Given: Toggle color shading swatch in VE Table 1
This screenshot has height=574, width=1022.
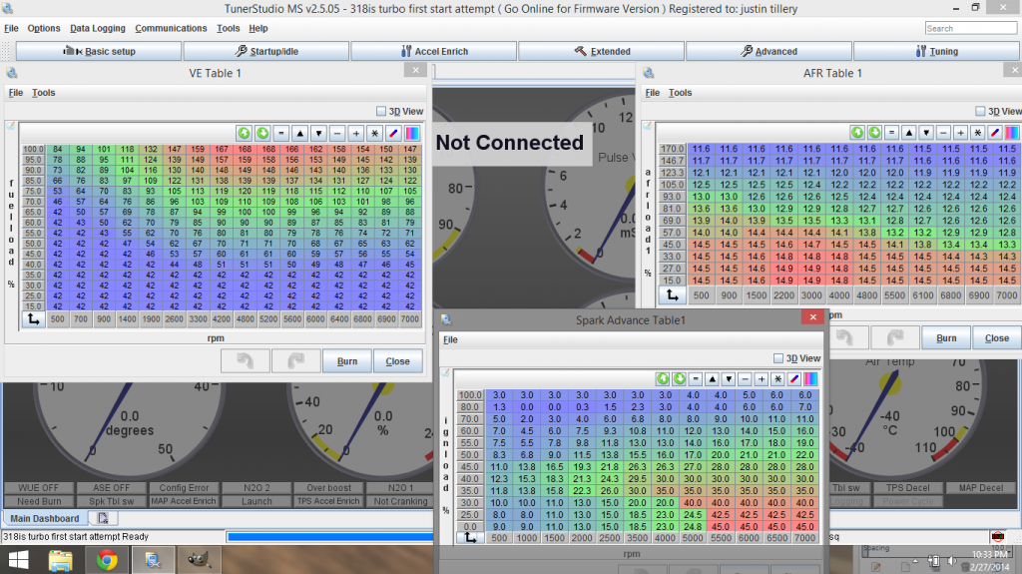Looking at the screenshot, I should coord(412,134).
